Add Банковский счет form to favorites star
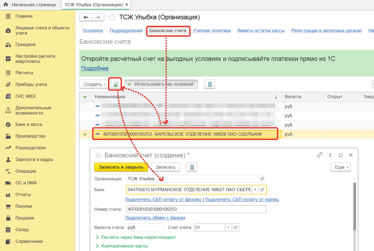374x251 pixels. point(98,155)
